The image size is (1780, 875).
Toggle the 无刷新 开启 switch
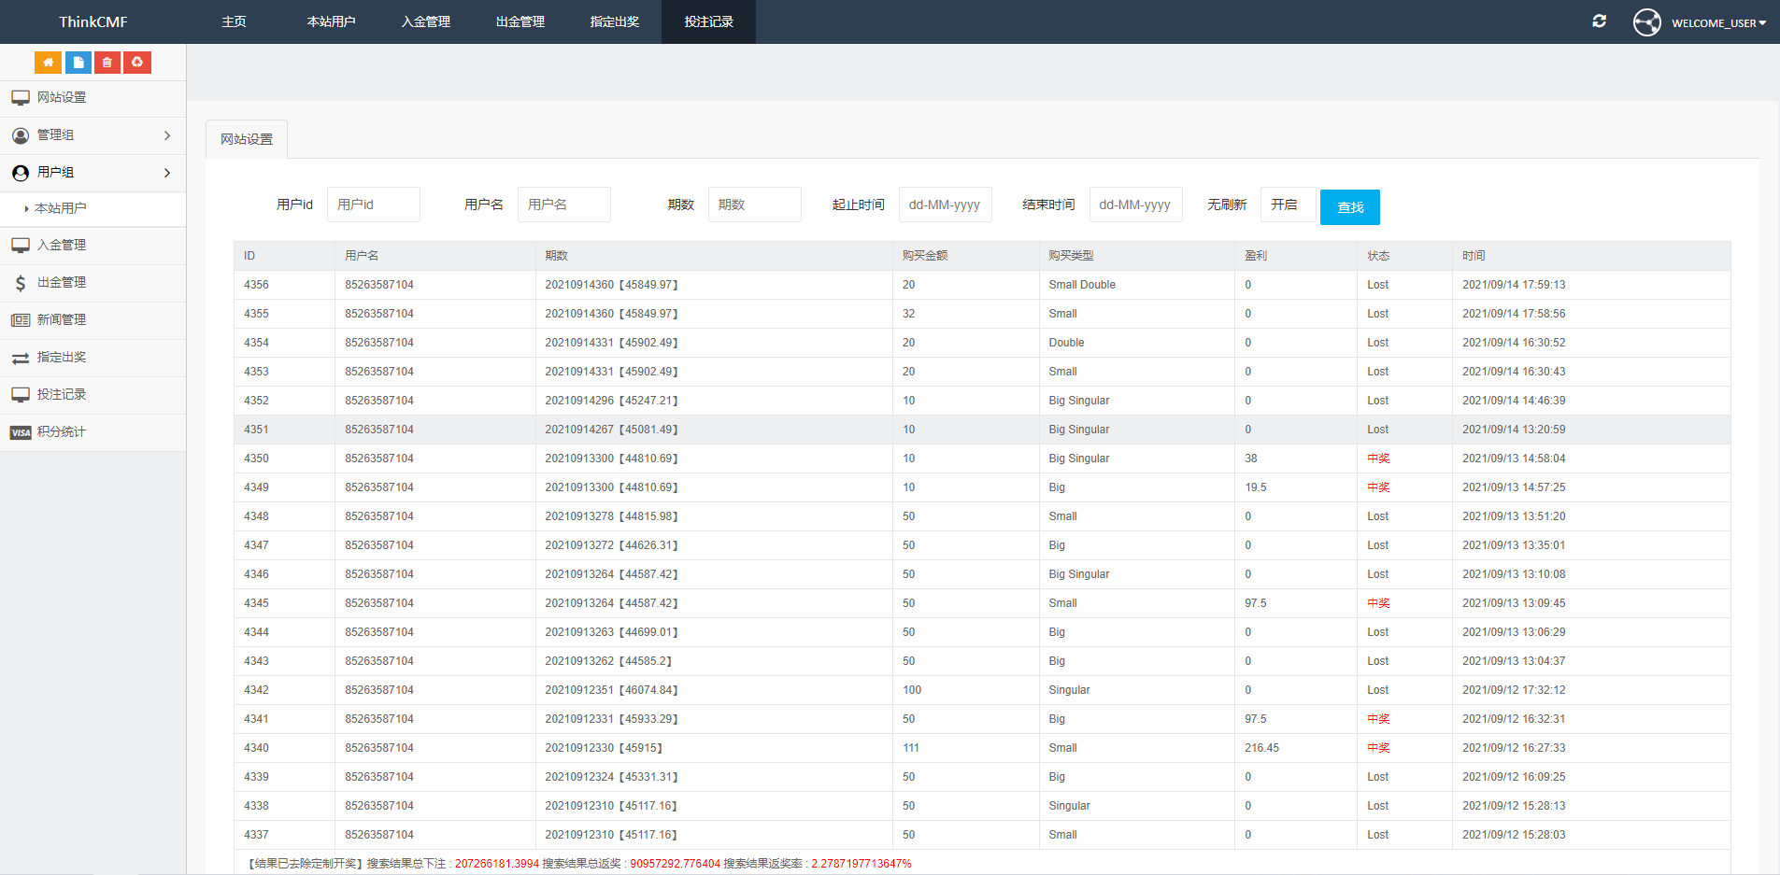[x=1287, y=205]
